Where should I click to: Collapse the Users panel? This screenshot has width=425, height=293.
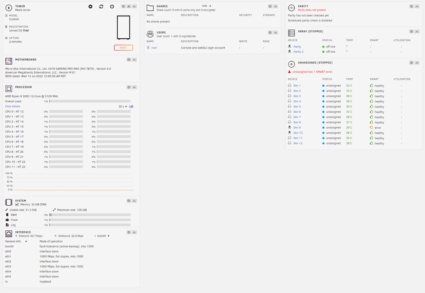pyautogui.click(x=276, y=33)
